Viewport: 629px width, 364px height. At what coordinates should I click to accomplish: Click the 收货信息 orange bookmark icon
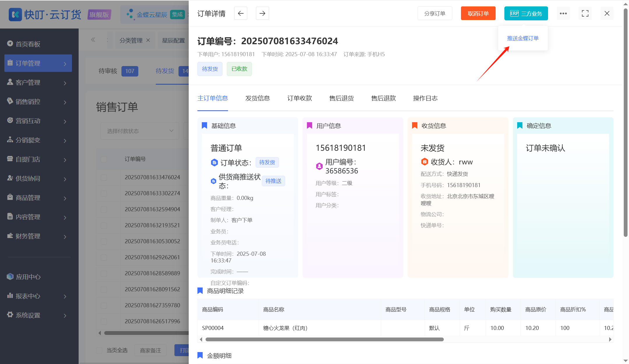click(x=415, y=126)
